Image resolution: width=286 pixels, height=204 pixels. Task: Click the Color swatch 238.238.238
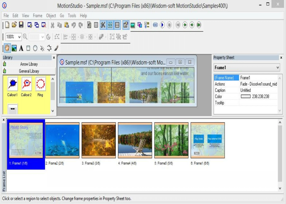pyautogui.click(x=245, y=97)
